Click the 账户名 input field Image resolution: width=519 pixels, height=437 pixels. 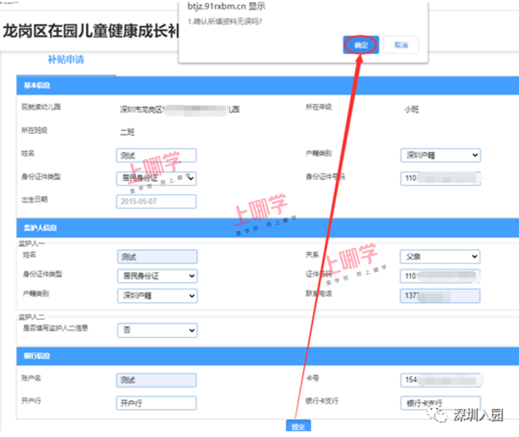click(156, 380)
